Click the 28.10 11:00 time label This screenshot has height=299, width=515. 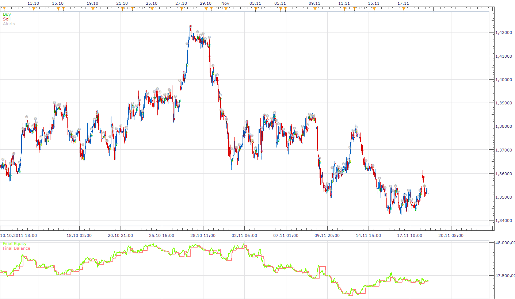point(202,235)
